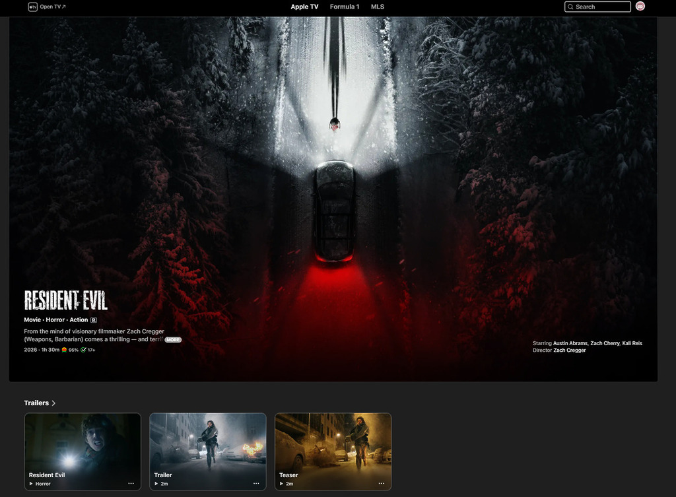676x497 pixels.
Task: Click the 17+ Common Sense checkmark icon
Action: click(x=83, y=350)
